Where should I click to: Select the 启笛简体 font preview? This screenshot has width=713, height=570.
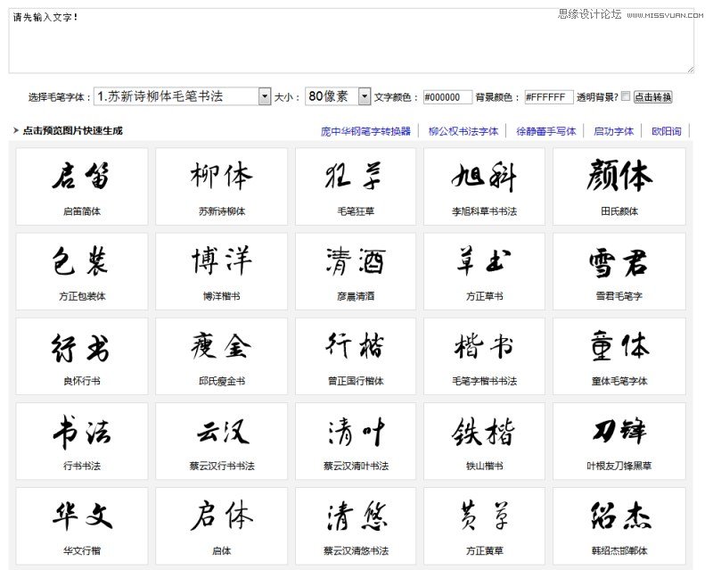(82, 186)
